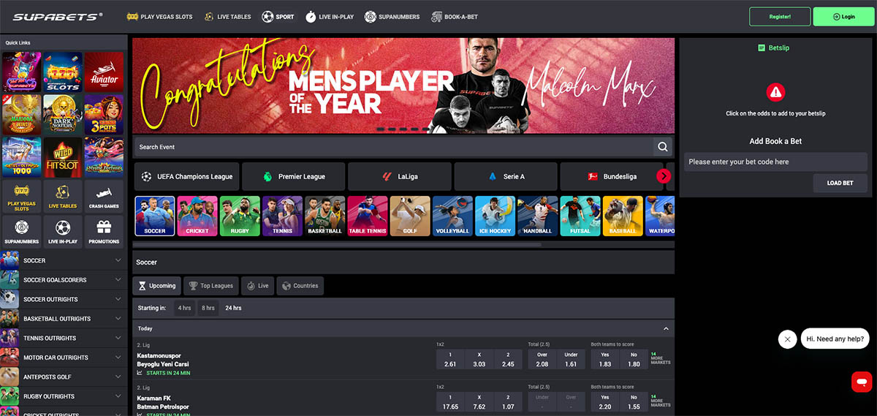Viewport: 877px width, 416px height.
Task: Filter starting in 24 hrs
Action: pos(233,308)
